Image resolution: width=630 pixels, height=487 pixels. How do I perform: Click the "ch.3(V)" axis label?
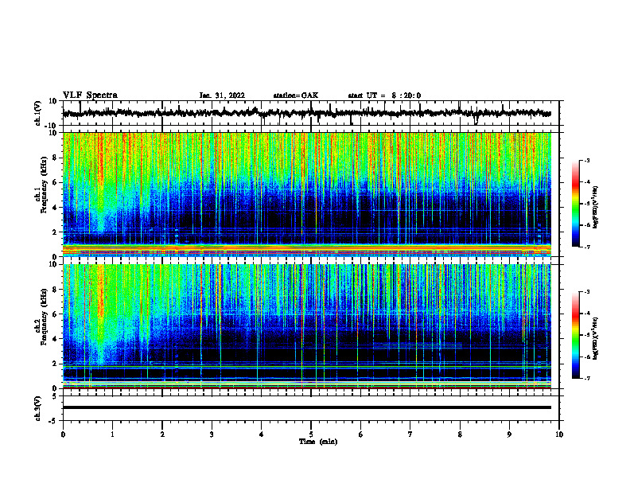coord(38,408)
